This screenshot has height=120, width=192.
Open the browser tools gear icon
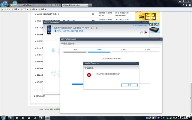190,5
